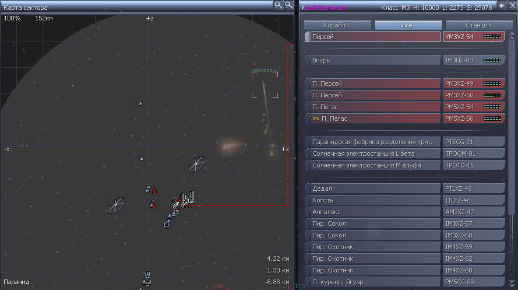
Task: Click the -8.88 км coordinate readout
Action: pos(277,282)
